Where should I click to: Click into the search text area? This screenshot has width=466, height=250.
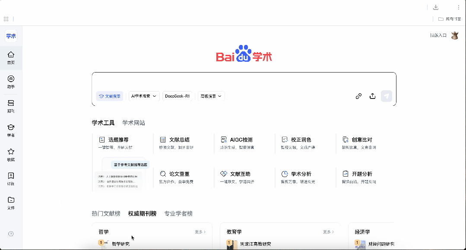(244, 82)
